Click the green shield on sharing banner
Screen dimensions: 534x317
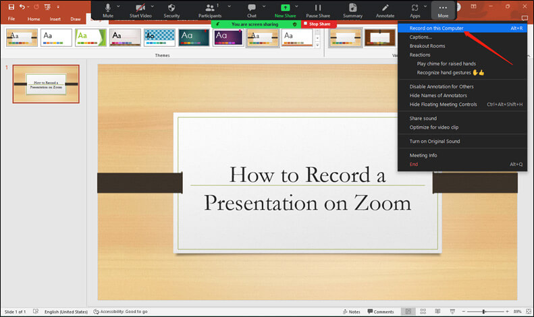(x=294, y=24)
